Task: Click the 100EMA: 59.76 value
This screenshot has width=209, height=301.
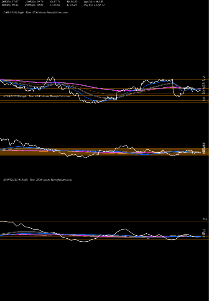Action: coord(34,2)
